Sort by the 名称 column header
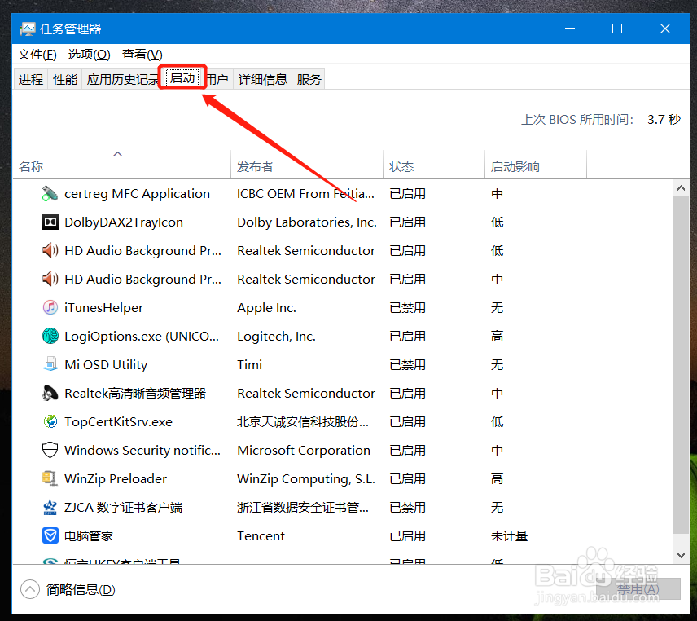697x621 pixels. (122, 165)
